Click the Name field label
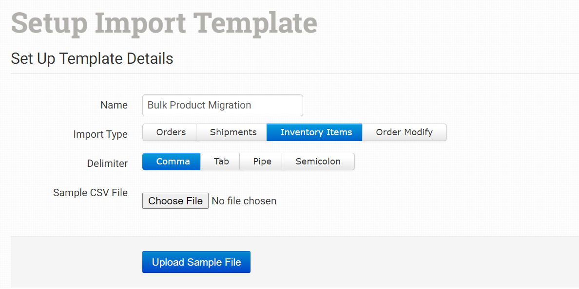 point(114,105)
